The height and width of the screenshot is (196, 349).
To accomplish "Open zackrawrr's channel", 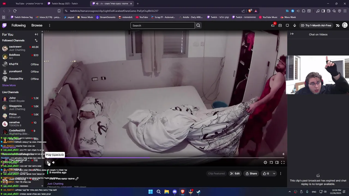I will (20, 48).
